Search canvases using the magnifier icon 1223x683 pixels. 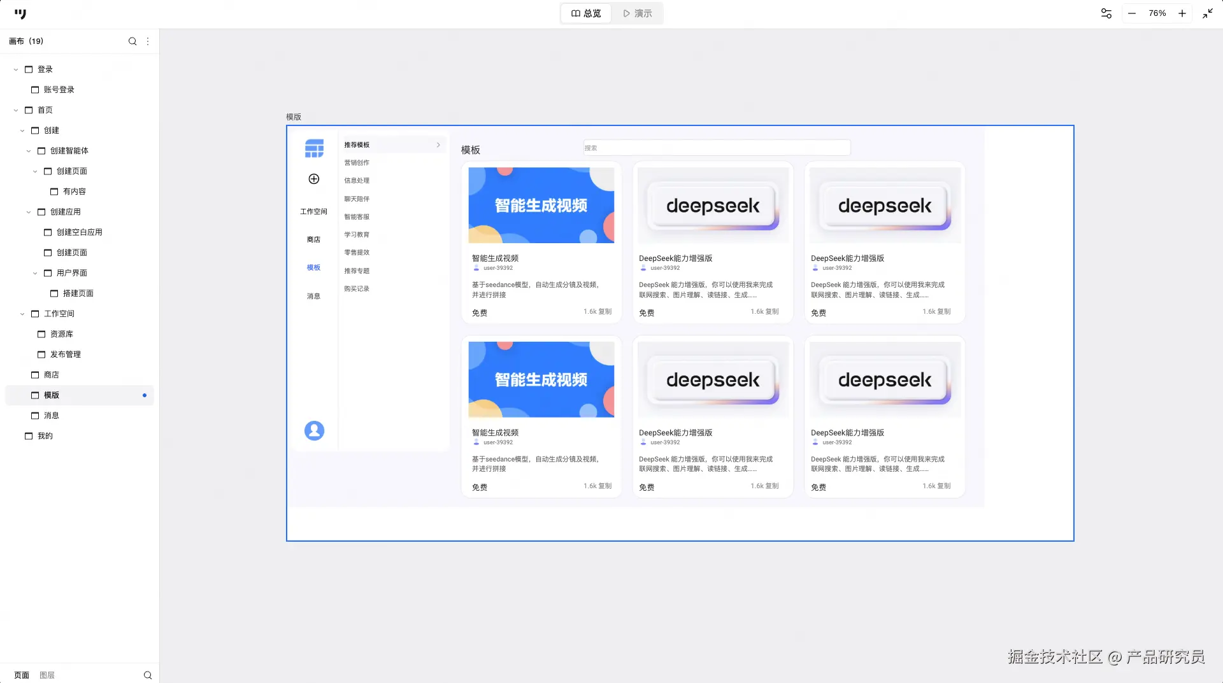tap(132, 41)
